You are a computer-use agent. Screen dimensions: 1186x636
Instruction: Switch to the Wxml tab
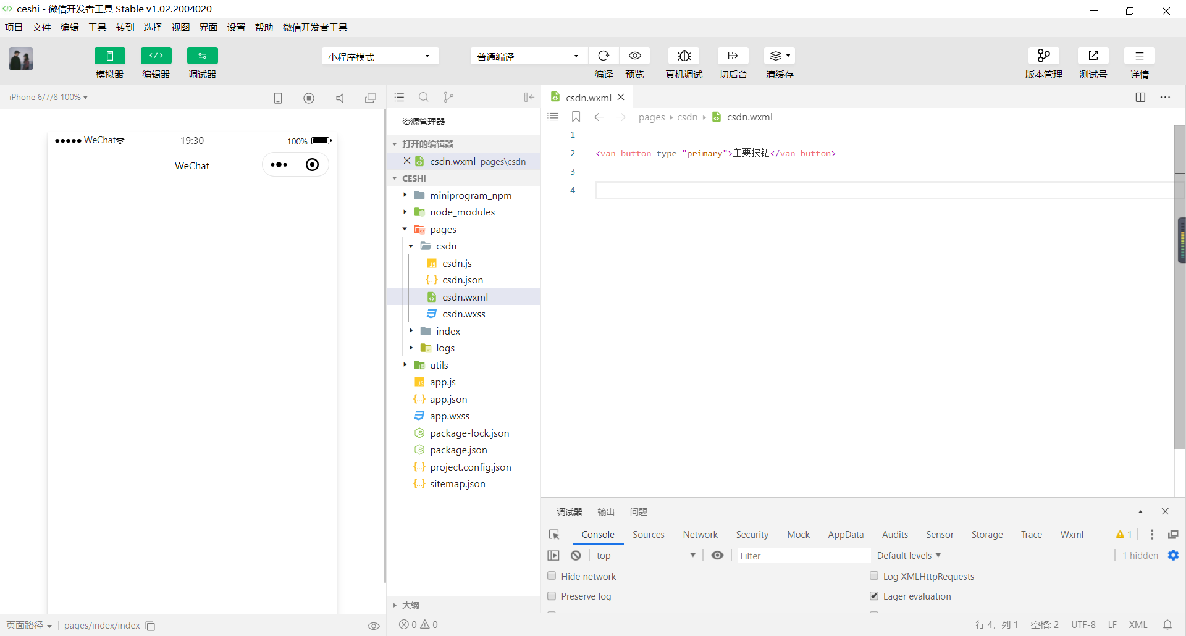click(1072, 535)
